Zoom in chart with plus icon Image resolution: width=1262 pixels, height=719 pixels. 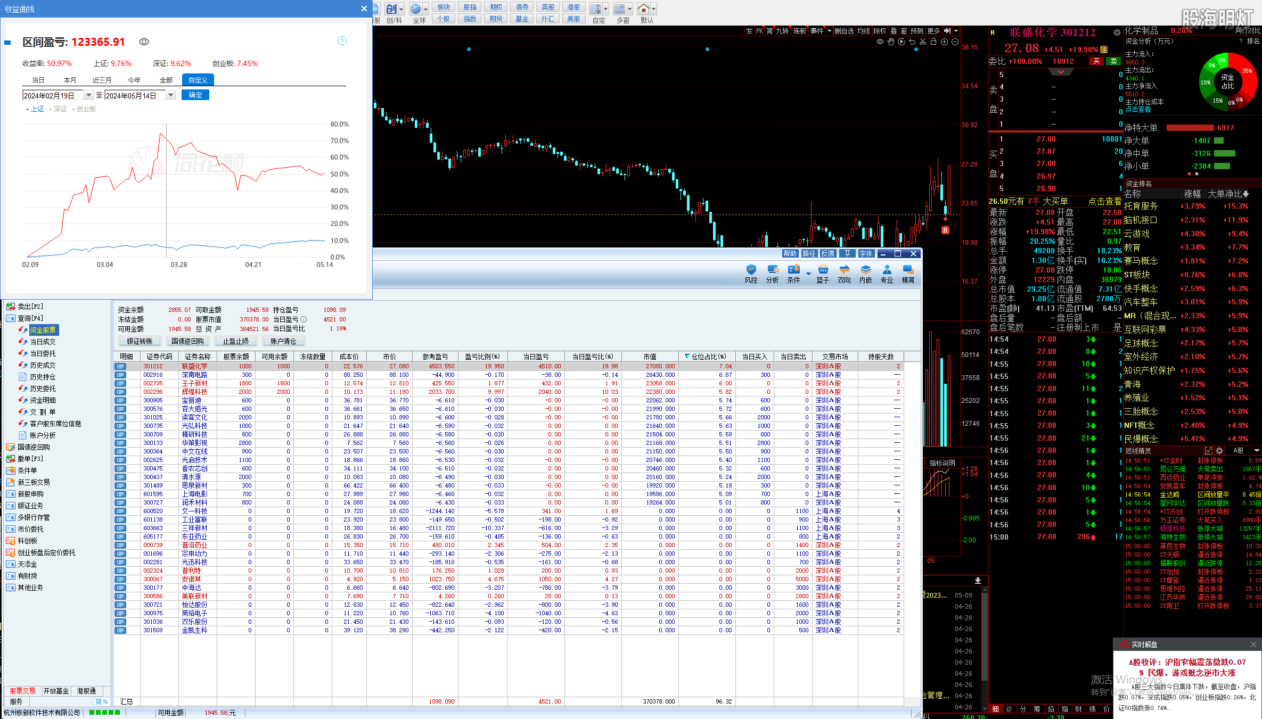944,42
